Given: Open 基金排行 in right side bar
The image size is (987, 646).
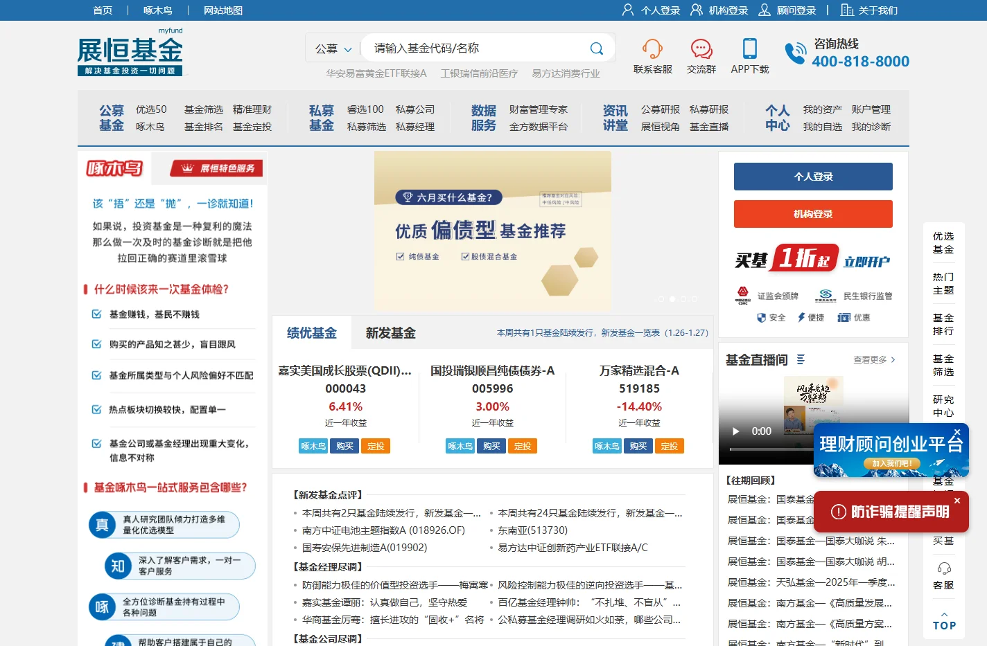Looking at the screenshot, I should pyautogui.click(x=943, y=324).
